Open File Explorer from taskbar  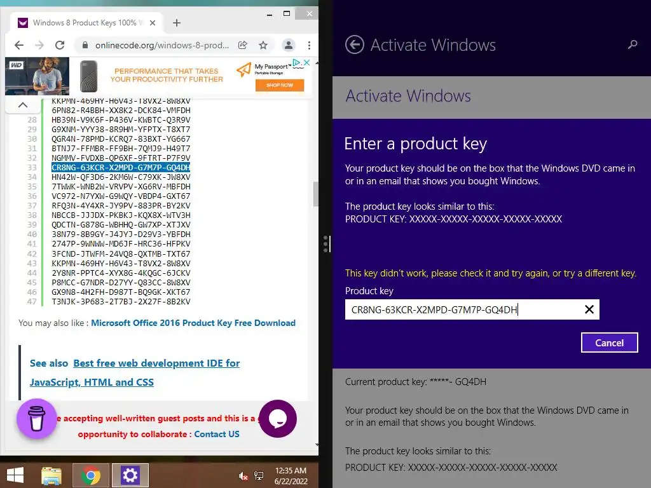pos(51,475)
